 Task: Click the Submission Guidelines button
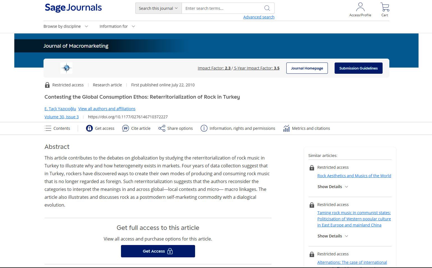coord(358,68)
